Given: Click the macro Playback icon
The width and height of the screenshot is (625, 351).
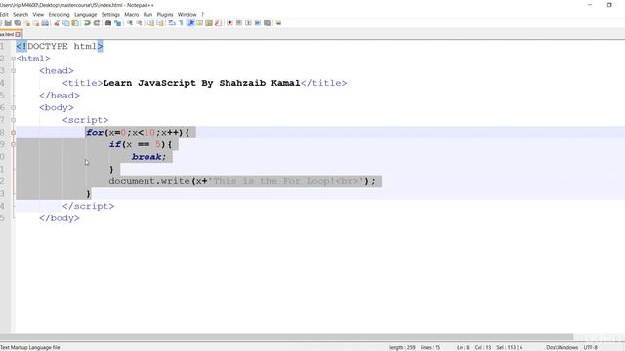Looking at the screenshot, I should (x=248, y=23).
